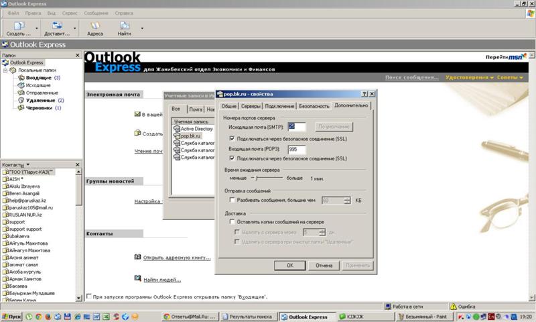Collapse the Локальные папки tree node
536x322 pixels.
click(5, 70)
